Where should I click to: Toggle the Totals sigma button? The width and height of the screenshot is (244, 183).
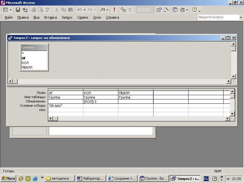click(x=130, y=10)
